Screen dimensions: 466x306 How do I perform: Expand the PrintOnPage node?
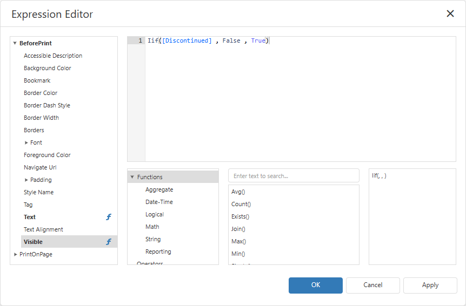pos(16,254)
